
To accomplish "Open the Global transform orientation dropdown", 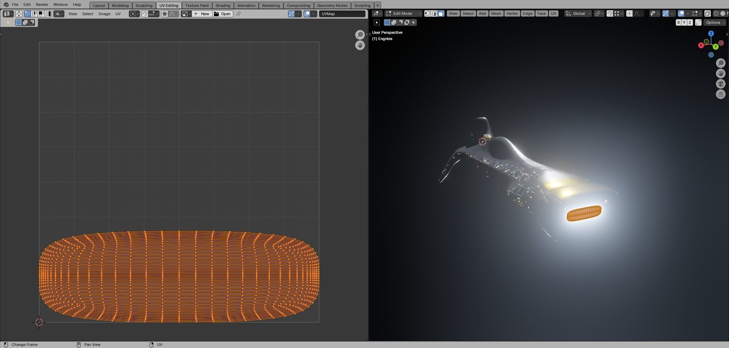I will tap(578, 13).
